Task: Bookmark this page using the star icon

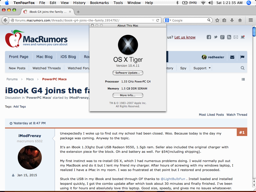Action: pos(217,20)
